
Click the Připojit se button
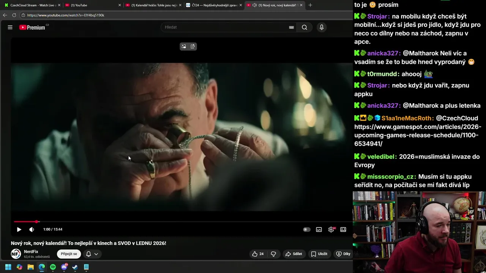pos(69,254)
